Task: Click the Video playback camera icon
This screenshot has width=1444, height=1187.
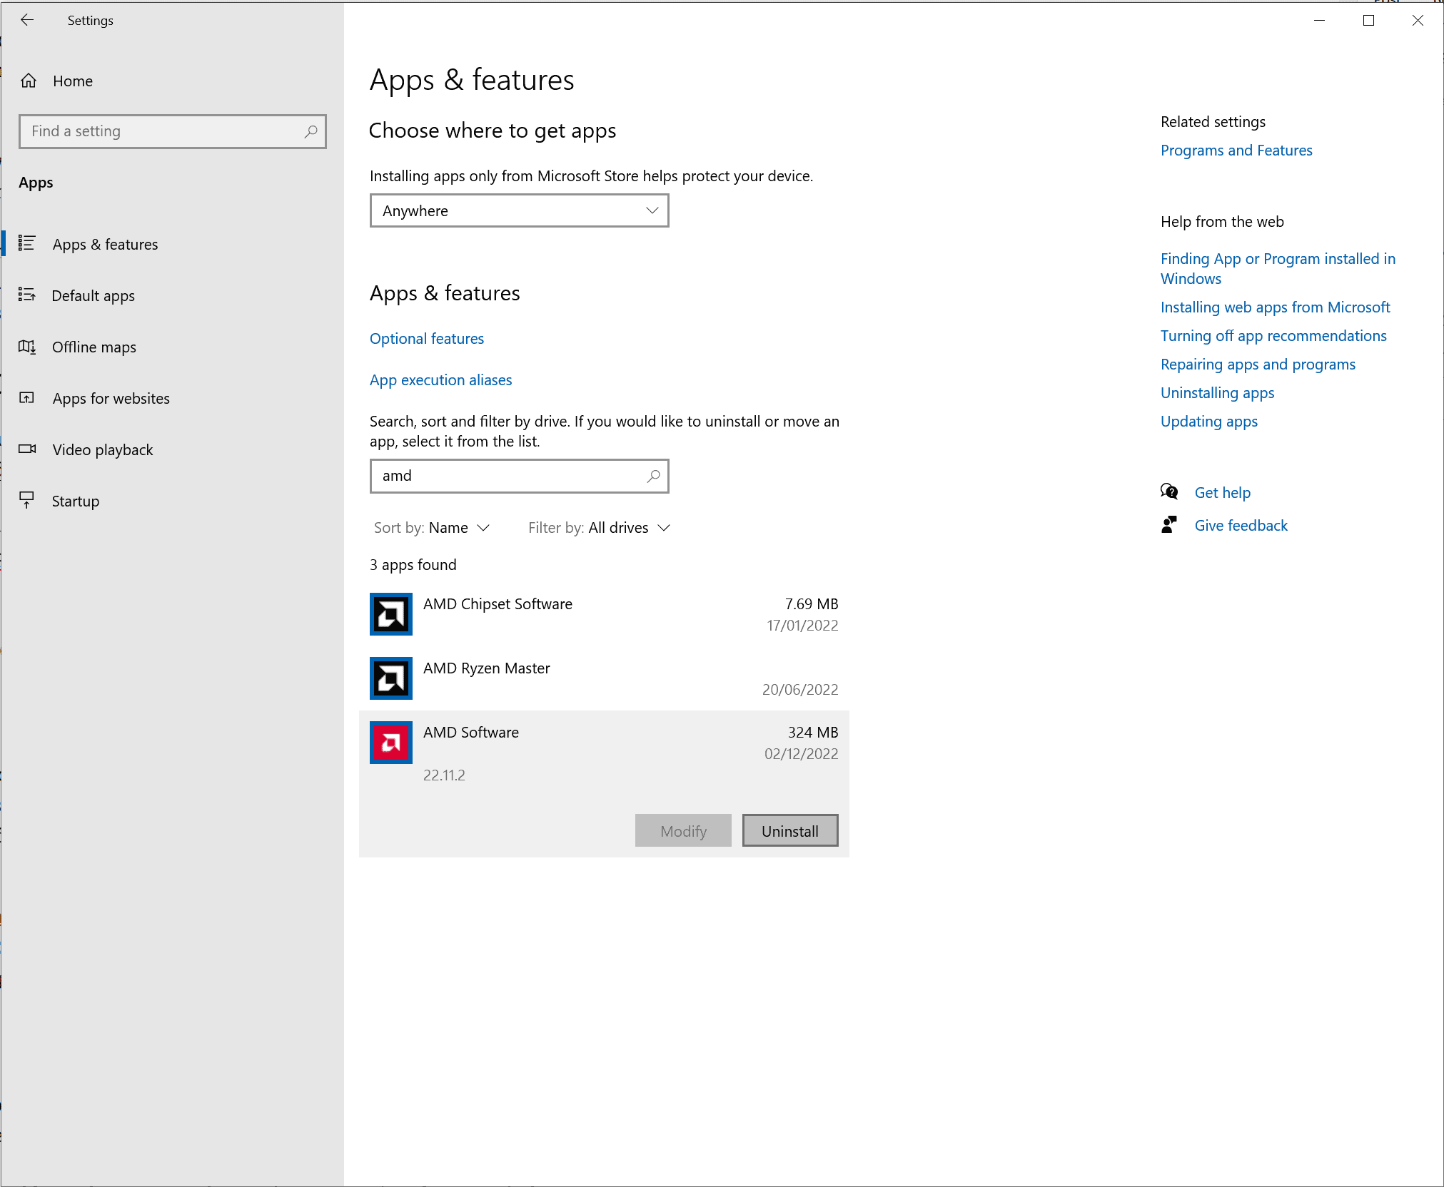Action: pos(27,449)
